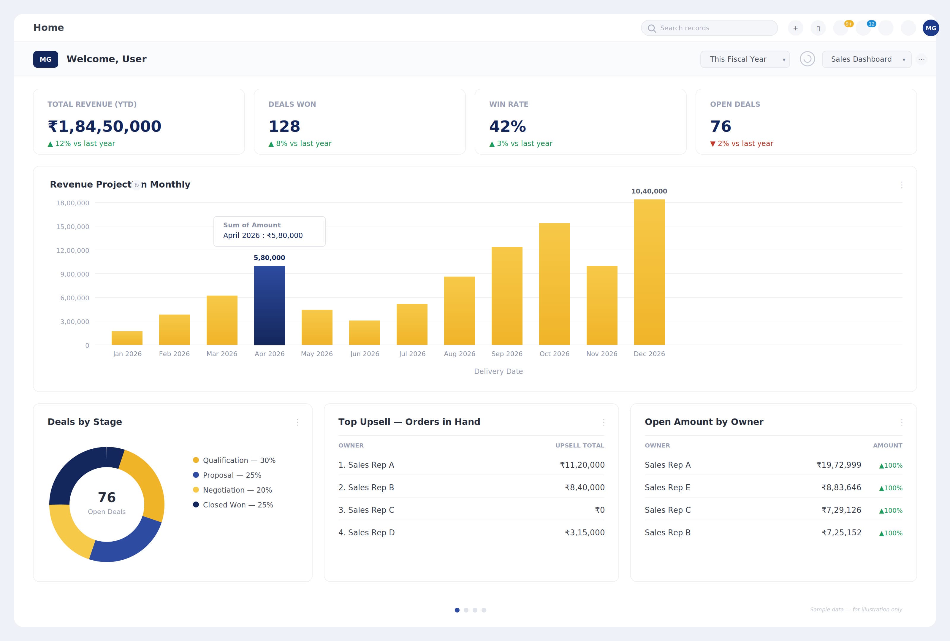Click the ₹11,20,000 upsell total
Viewport: 950px width, 641px height.
[x=582, y=465]
